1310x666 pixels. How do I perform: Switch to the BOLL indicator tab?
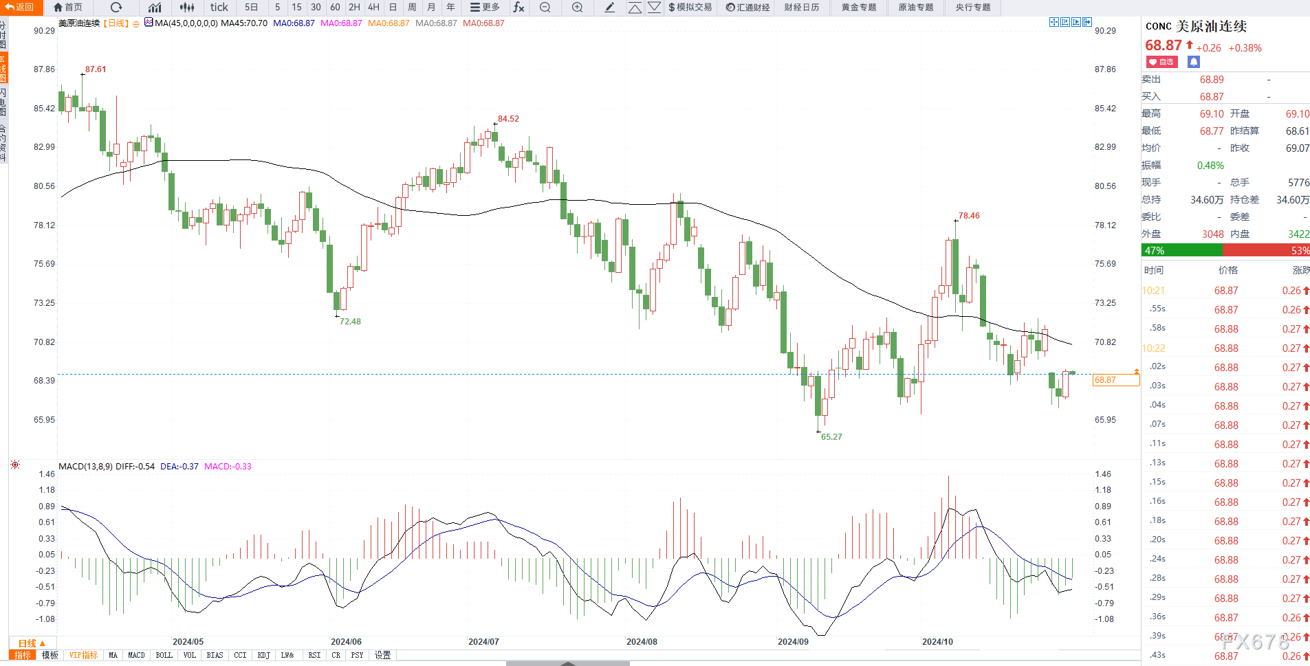pyautogui.click(x=164, y=655)
